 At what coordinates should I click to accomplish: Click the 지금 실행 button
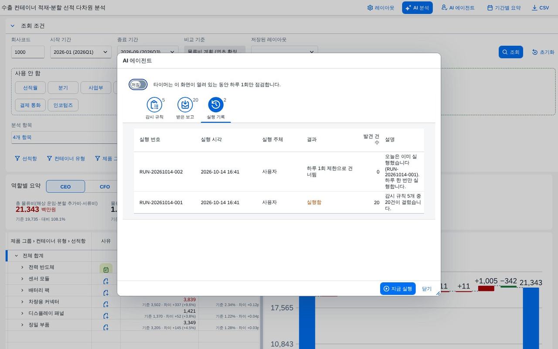[x=398, y=289]
